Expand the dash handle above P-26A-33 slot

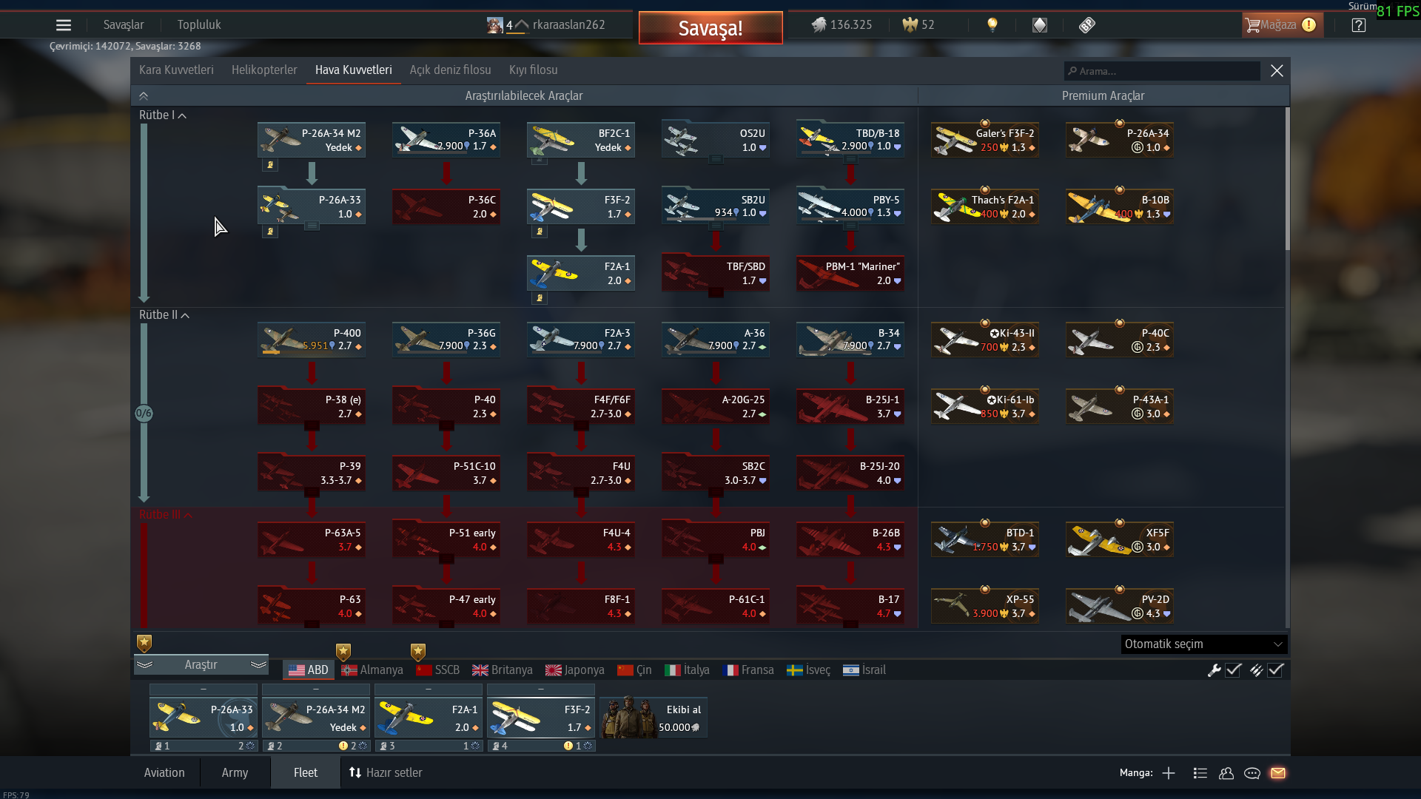pyautogui.click(x=204, y=690)
